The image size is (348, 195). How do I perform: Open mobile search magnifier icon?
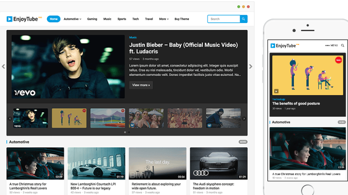[x=343, y=45]
